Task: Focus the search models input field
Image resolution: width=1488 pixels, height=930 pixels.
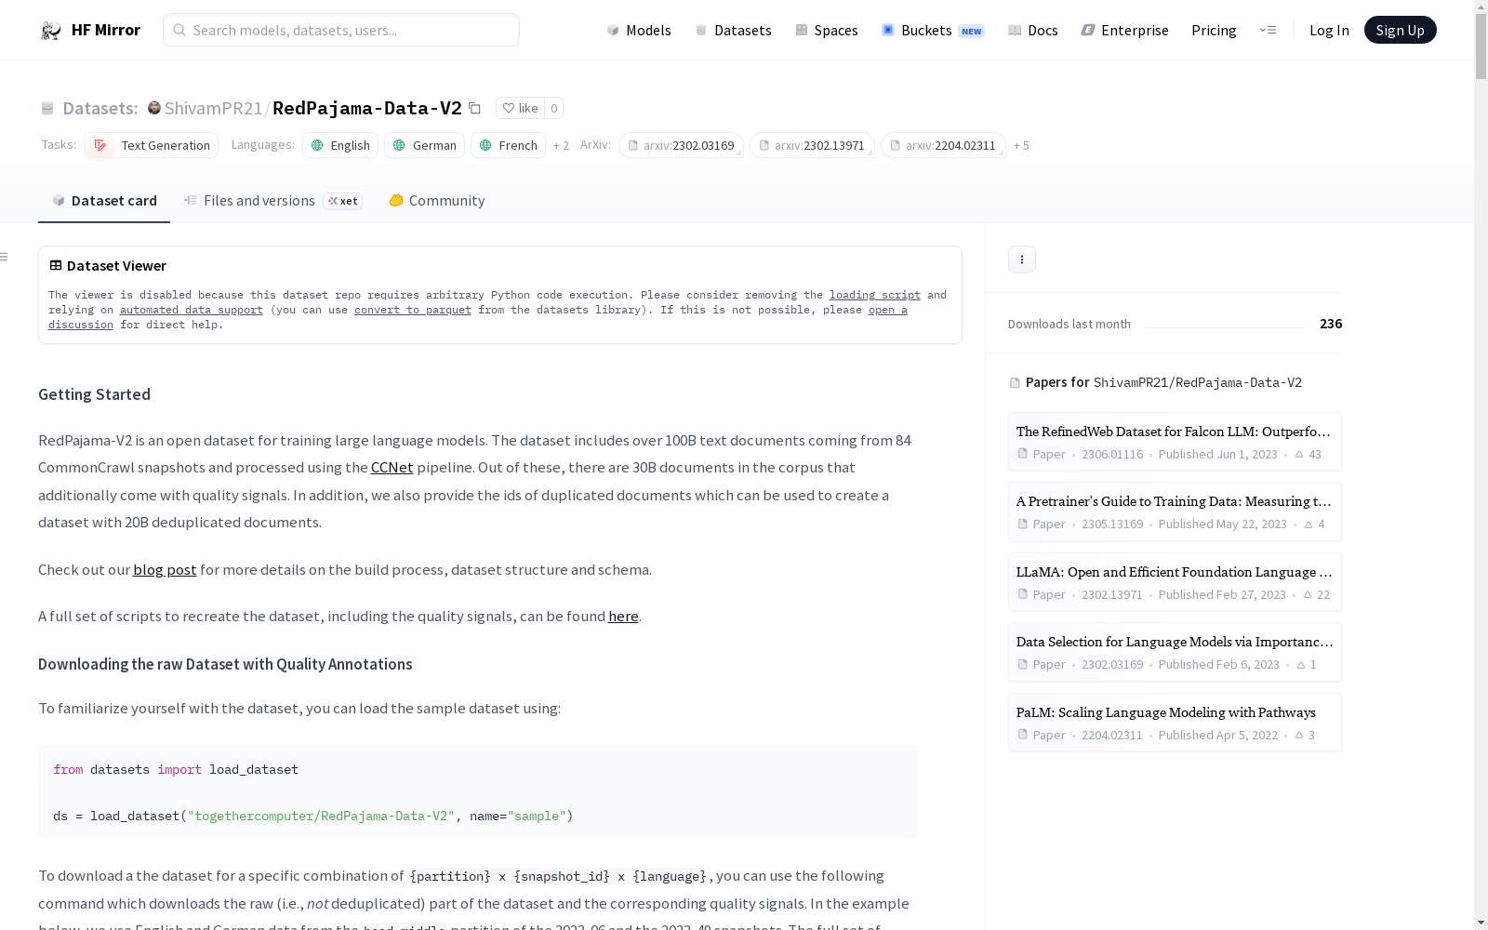Action: point(341,30)
